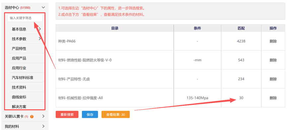Open the 基本信息 menu item
The image size is (287, 130).
(x=19, y=29)
